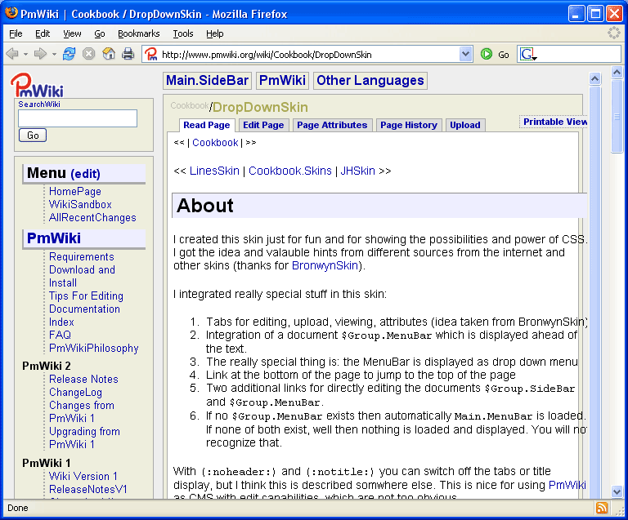Open the Wiki Version 1 link
This screenshot has width=628, height=520.
83,477
